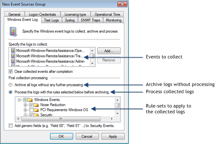Click the PCI Requirements Windows OS folder icon
Image resolution: width=215 pixels, height=144 pixels.
[36, 110]
